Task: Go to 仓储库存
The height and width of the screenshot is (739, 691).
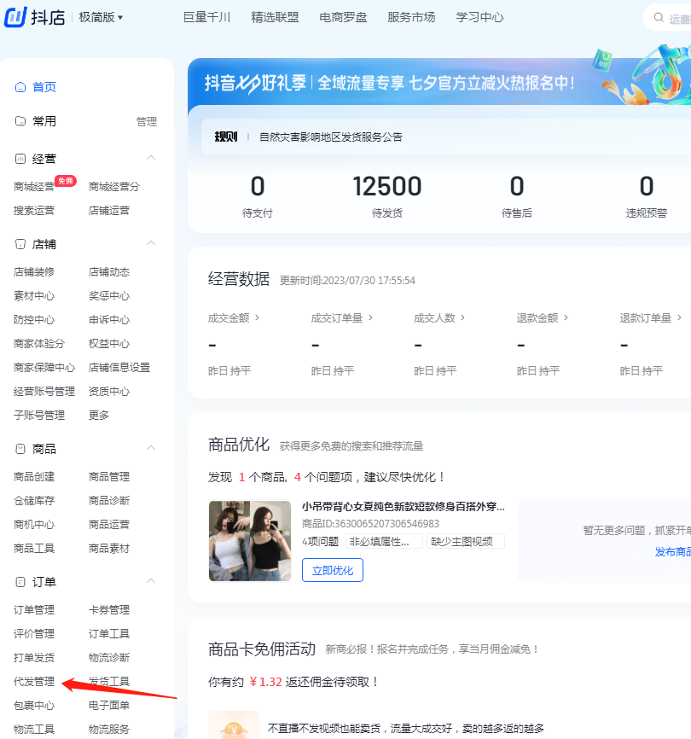Action: [34, 501]
